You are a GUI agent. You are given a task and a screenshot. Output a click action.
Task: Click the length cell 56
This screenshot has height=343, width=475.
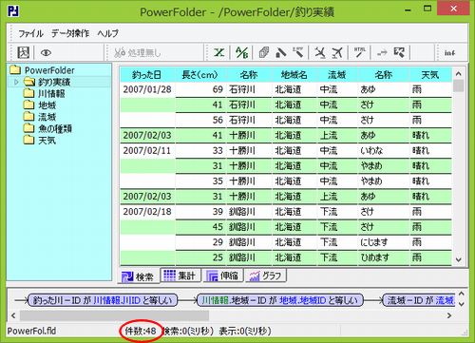click(x=200, y=120)
